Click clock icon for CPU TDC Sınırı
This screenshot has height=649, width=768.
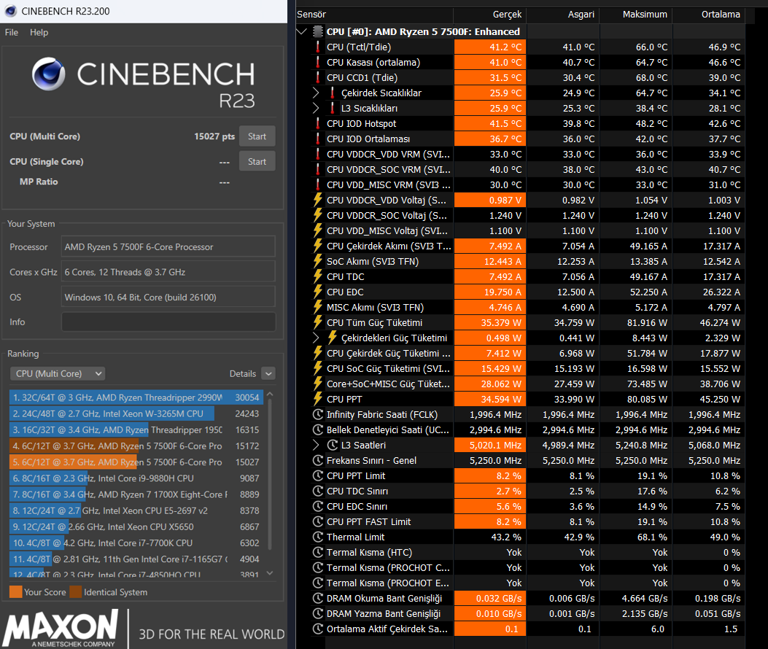[318, 491]
